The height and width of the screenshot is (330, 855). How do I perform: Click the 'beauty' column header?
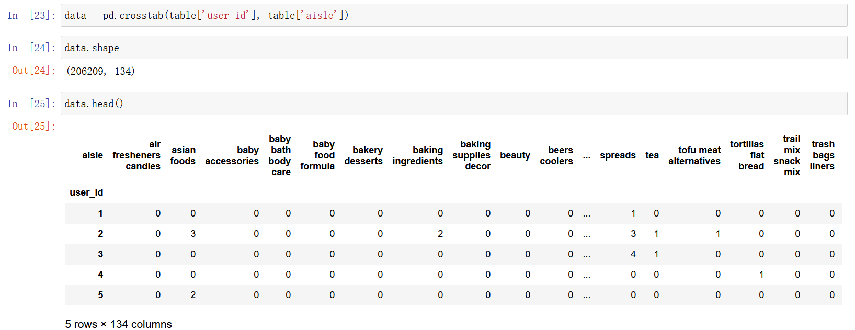[515, 155]
